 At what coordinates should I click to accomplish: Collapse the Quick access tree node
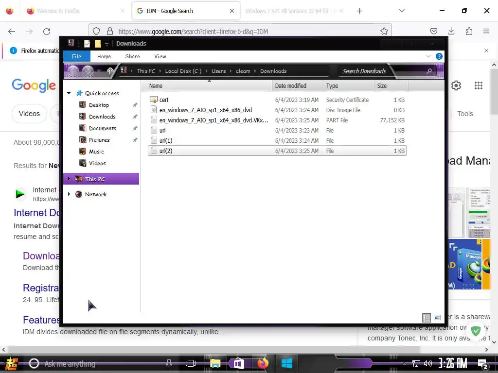click(x=69, y=93)
